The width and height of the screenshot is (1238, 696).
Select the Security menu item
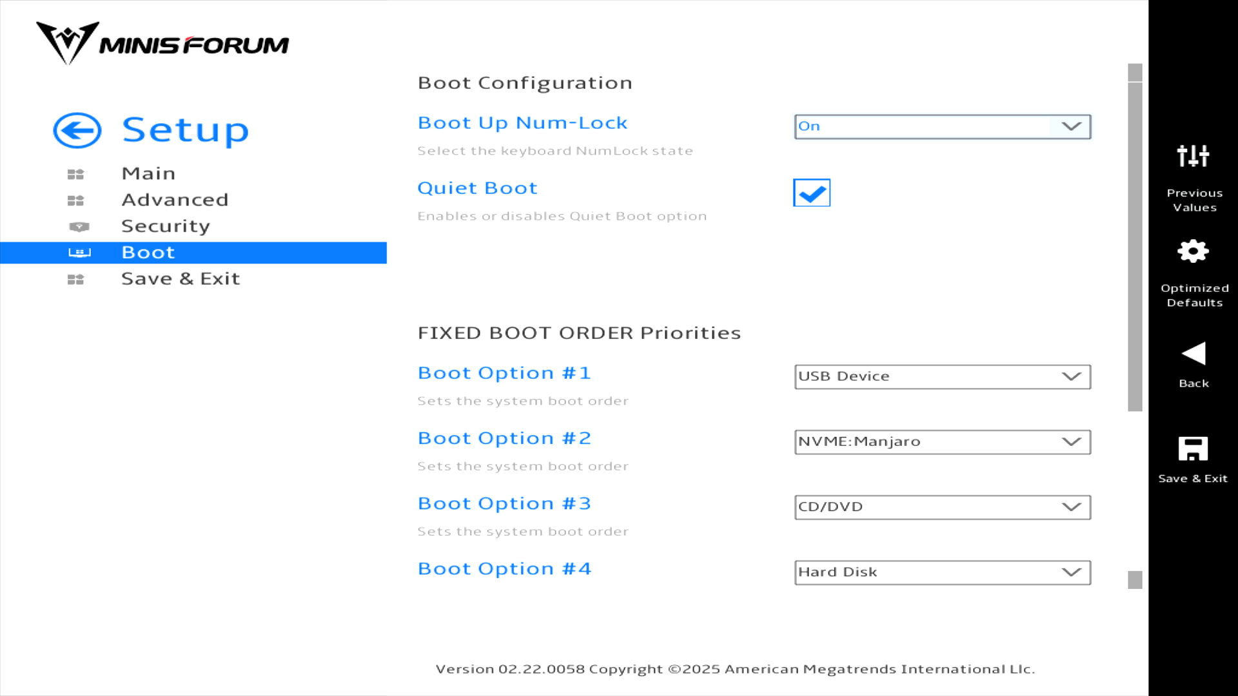click(166, 226)
